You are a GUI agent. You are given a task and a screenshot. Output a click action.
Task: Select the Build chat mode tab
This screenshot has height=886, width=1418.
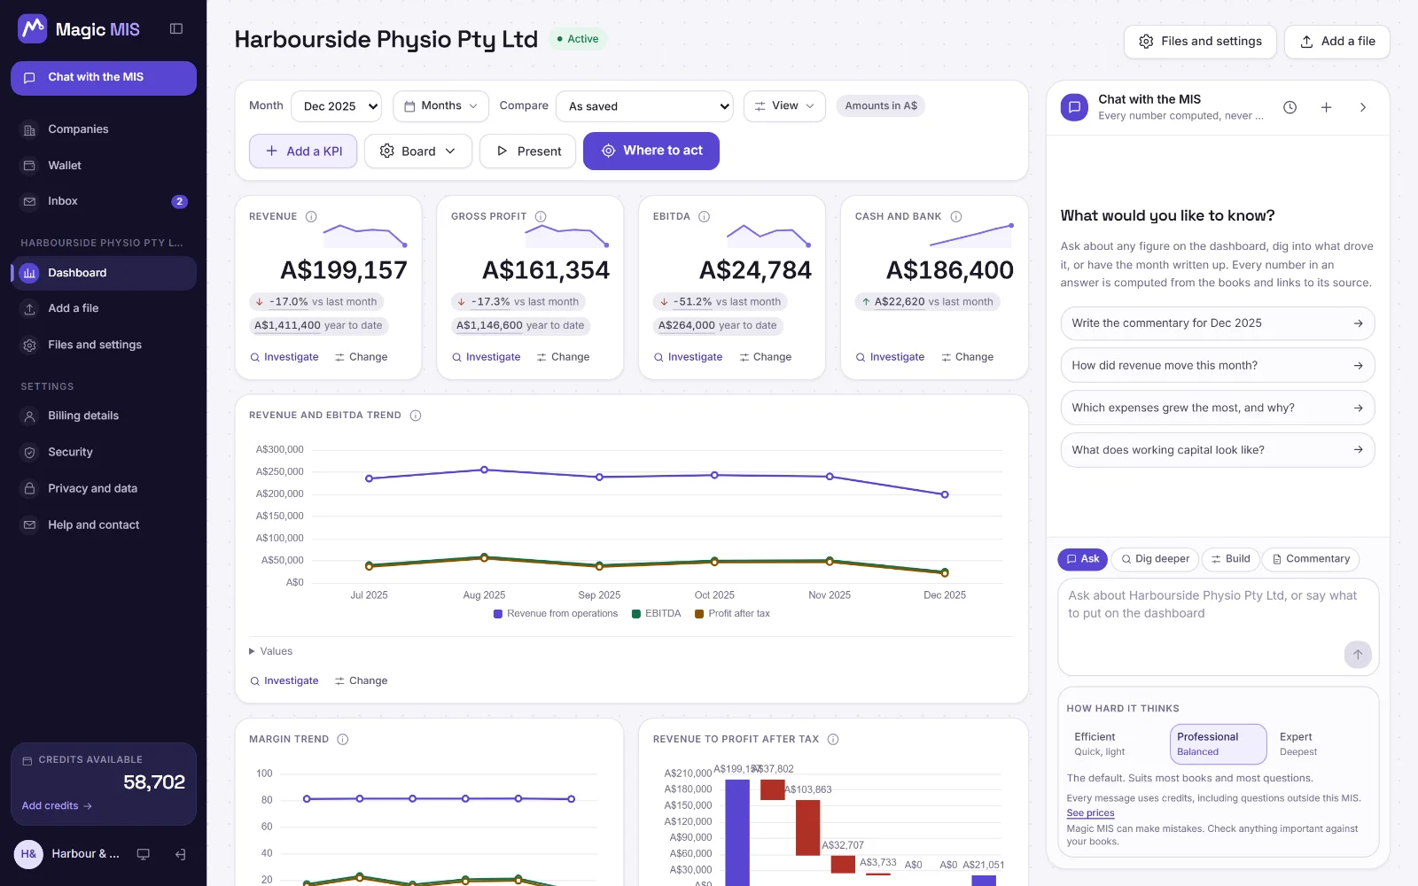click(1230, 559)
